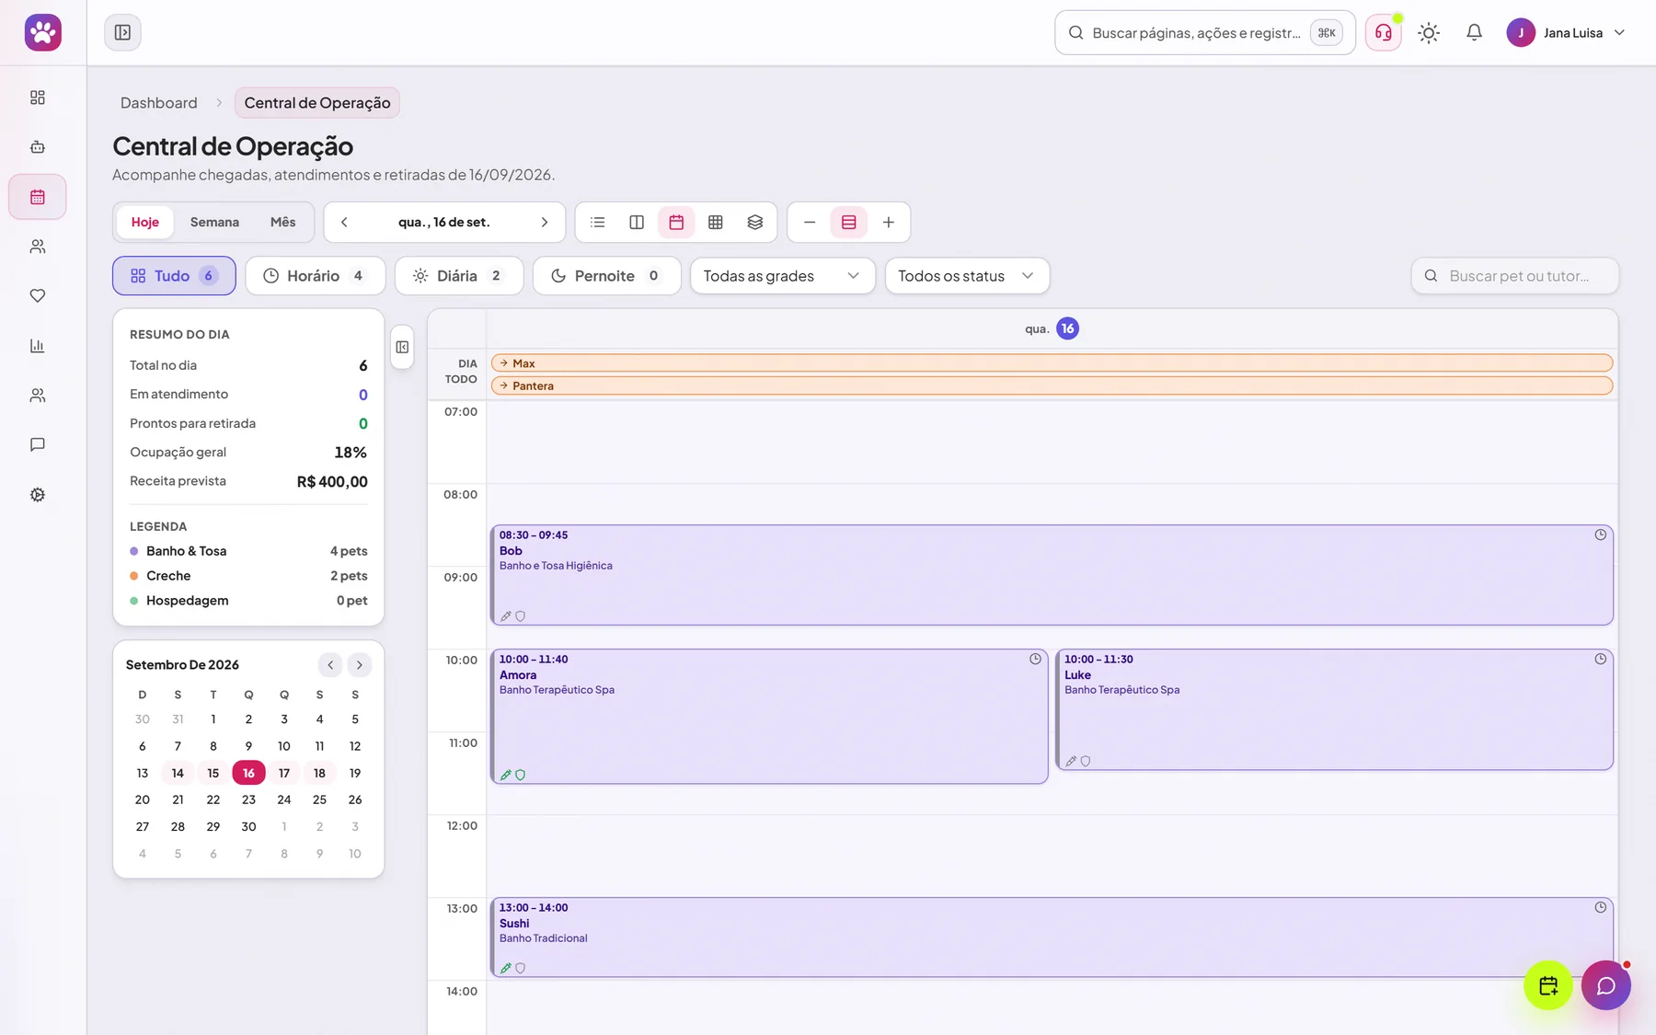Collapse the day summary side panel
Image resolution: width=1656 pixels, height=1035 pixels.
coord(402,348)
